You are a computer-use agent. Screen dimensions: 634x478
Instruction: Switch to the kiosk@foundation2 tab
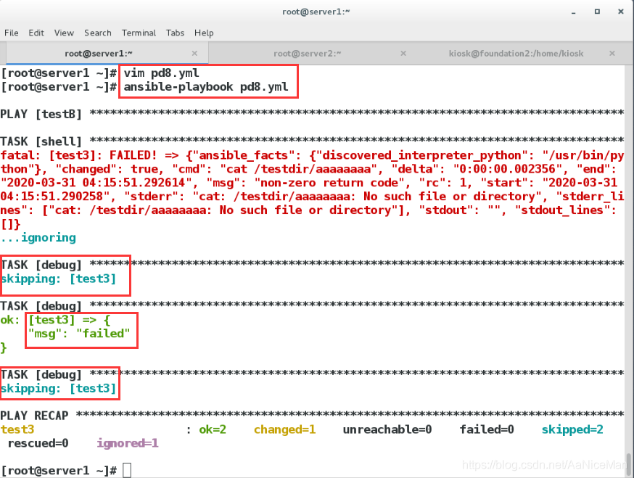pos(516,54)
